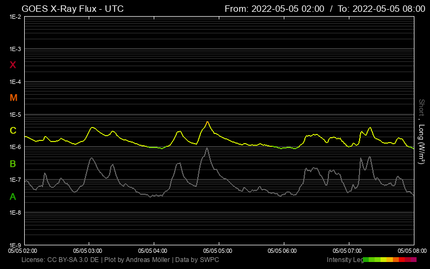Click the highest peak of the gray short-wave curve
This screenshot has height=269, width=430.
tap(207, 148)
